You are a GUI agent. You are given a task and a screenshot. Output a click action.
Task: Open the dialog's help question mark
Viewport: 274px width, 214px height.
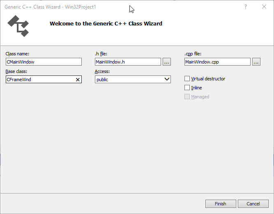coord(246,7)
